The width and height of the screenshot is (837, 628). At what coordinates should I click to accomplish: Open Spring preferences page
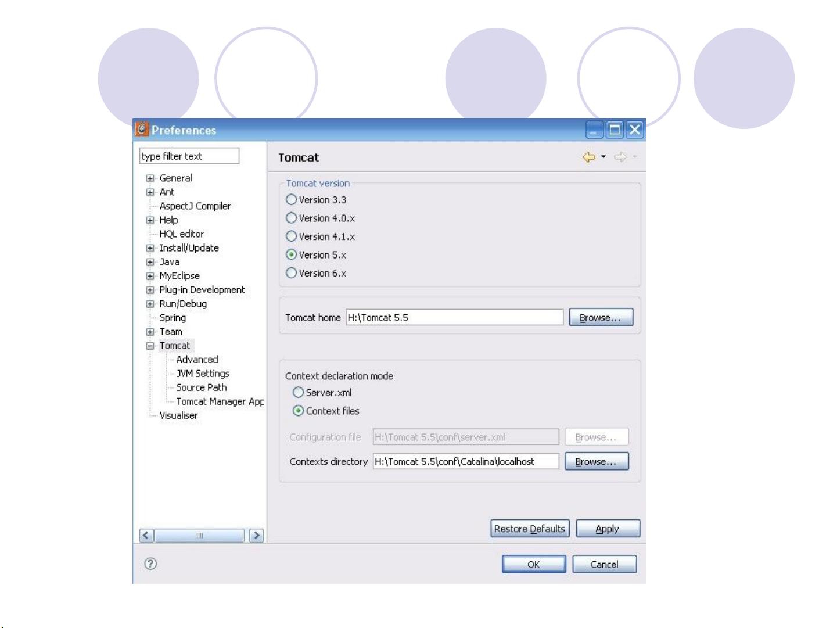point(173,318)
